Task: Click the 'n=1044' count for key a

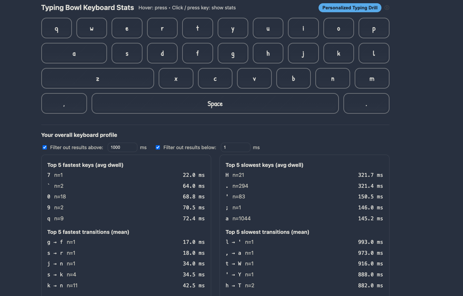Action: pos(241,218)
